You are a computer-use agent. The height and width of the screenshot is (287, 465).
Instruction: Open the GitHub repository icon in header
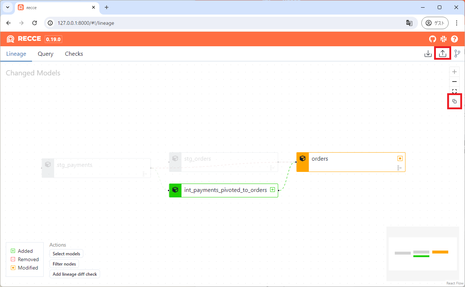tap(432, 39)
